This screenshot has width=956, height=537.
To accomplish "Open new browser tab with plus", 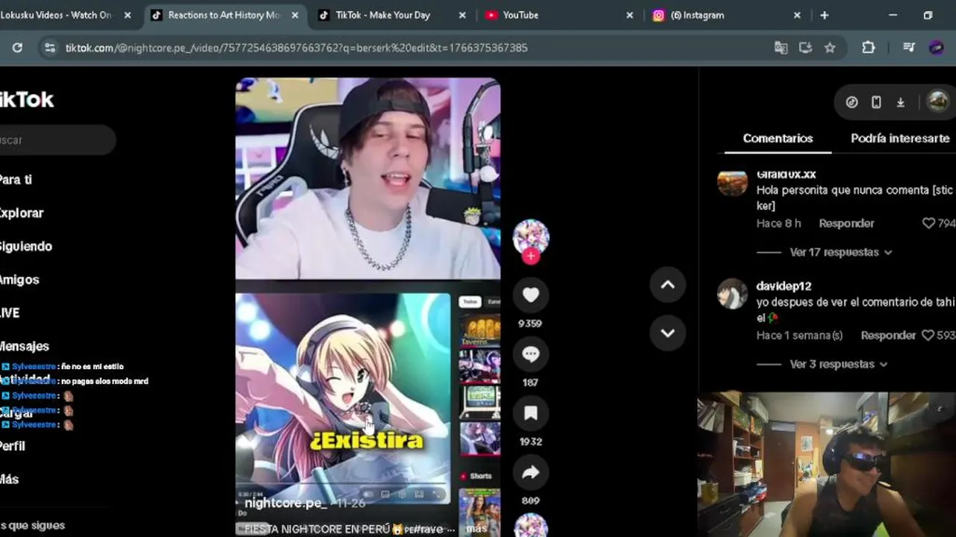I will [x=825, y=15].
